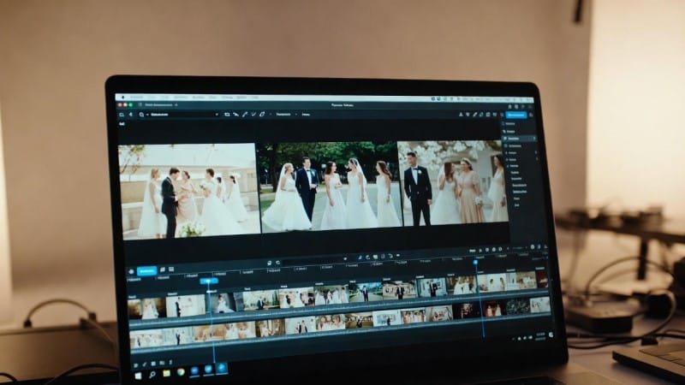Click the back arrow icon in the top toolbar
Screen dimensions: 685x385
[131, 115]
